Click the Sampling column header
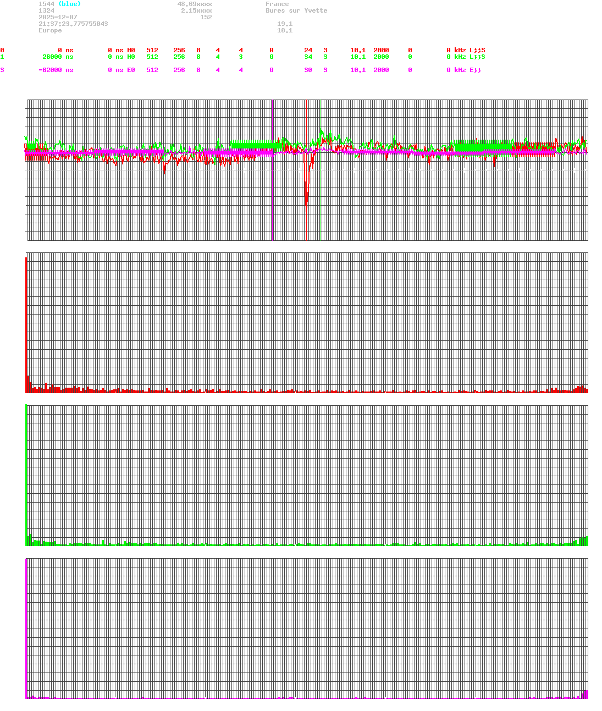Viewport: 602px width, 711px height. click(x=389, y=43)
